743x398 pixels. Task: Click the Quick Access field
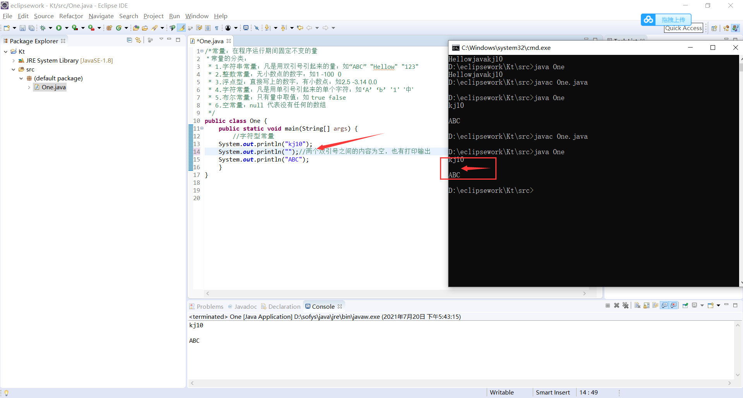683,28
